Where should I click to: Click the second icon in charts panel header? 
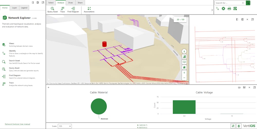coord(244,88)
